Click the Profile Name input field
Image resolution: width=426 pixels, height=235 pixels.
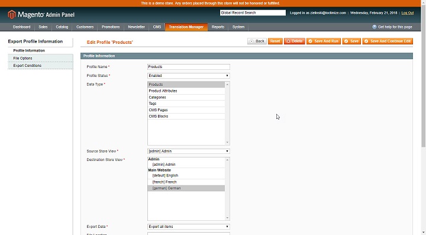point(189,67)
